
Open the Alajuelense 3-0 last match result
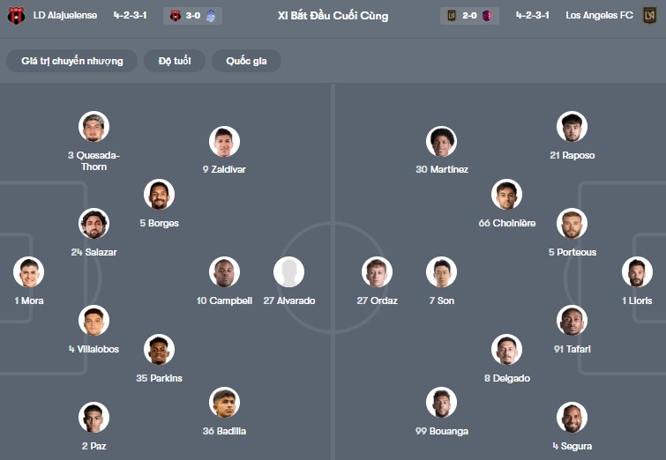point(192,16)
